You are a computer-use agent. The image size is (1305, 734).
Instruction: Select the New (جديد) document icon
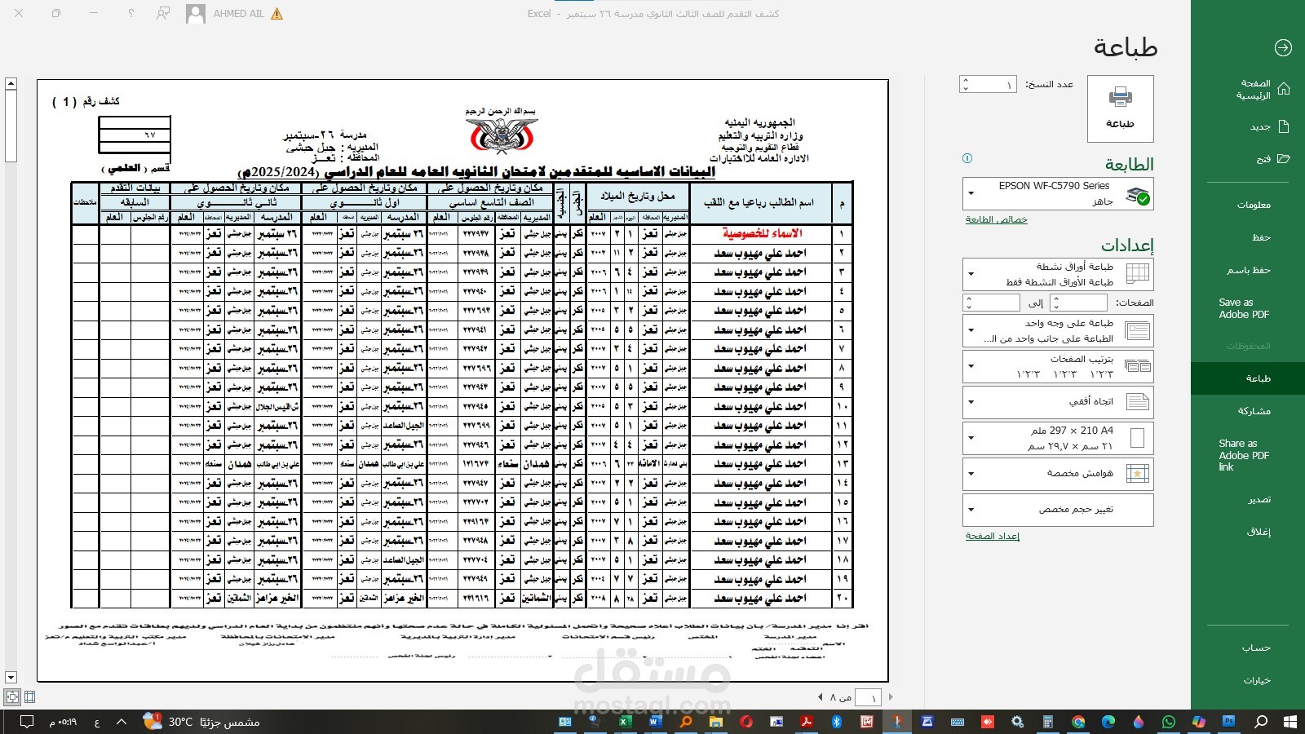pyautogui.click(x=1284, y=126)
